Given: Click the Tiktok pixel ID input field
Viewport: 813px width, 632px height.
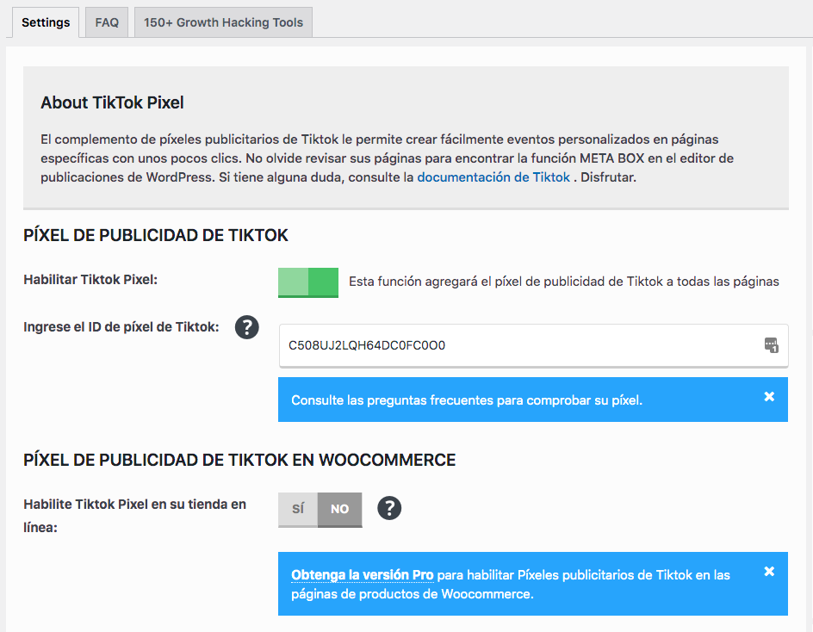Looking at the screenshot, I should [534, 346].
